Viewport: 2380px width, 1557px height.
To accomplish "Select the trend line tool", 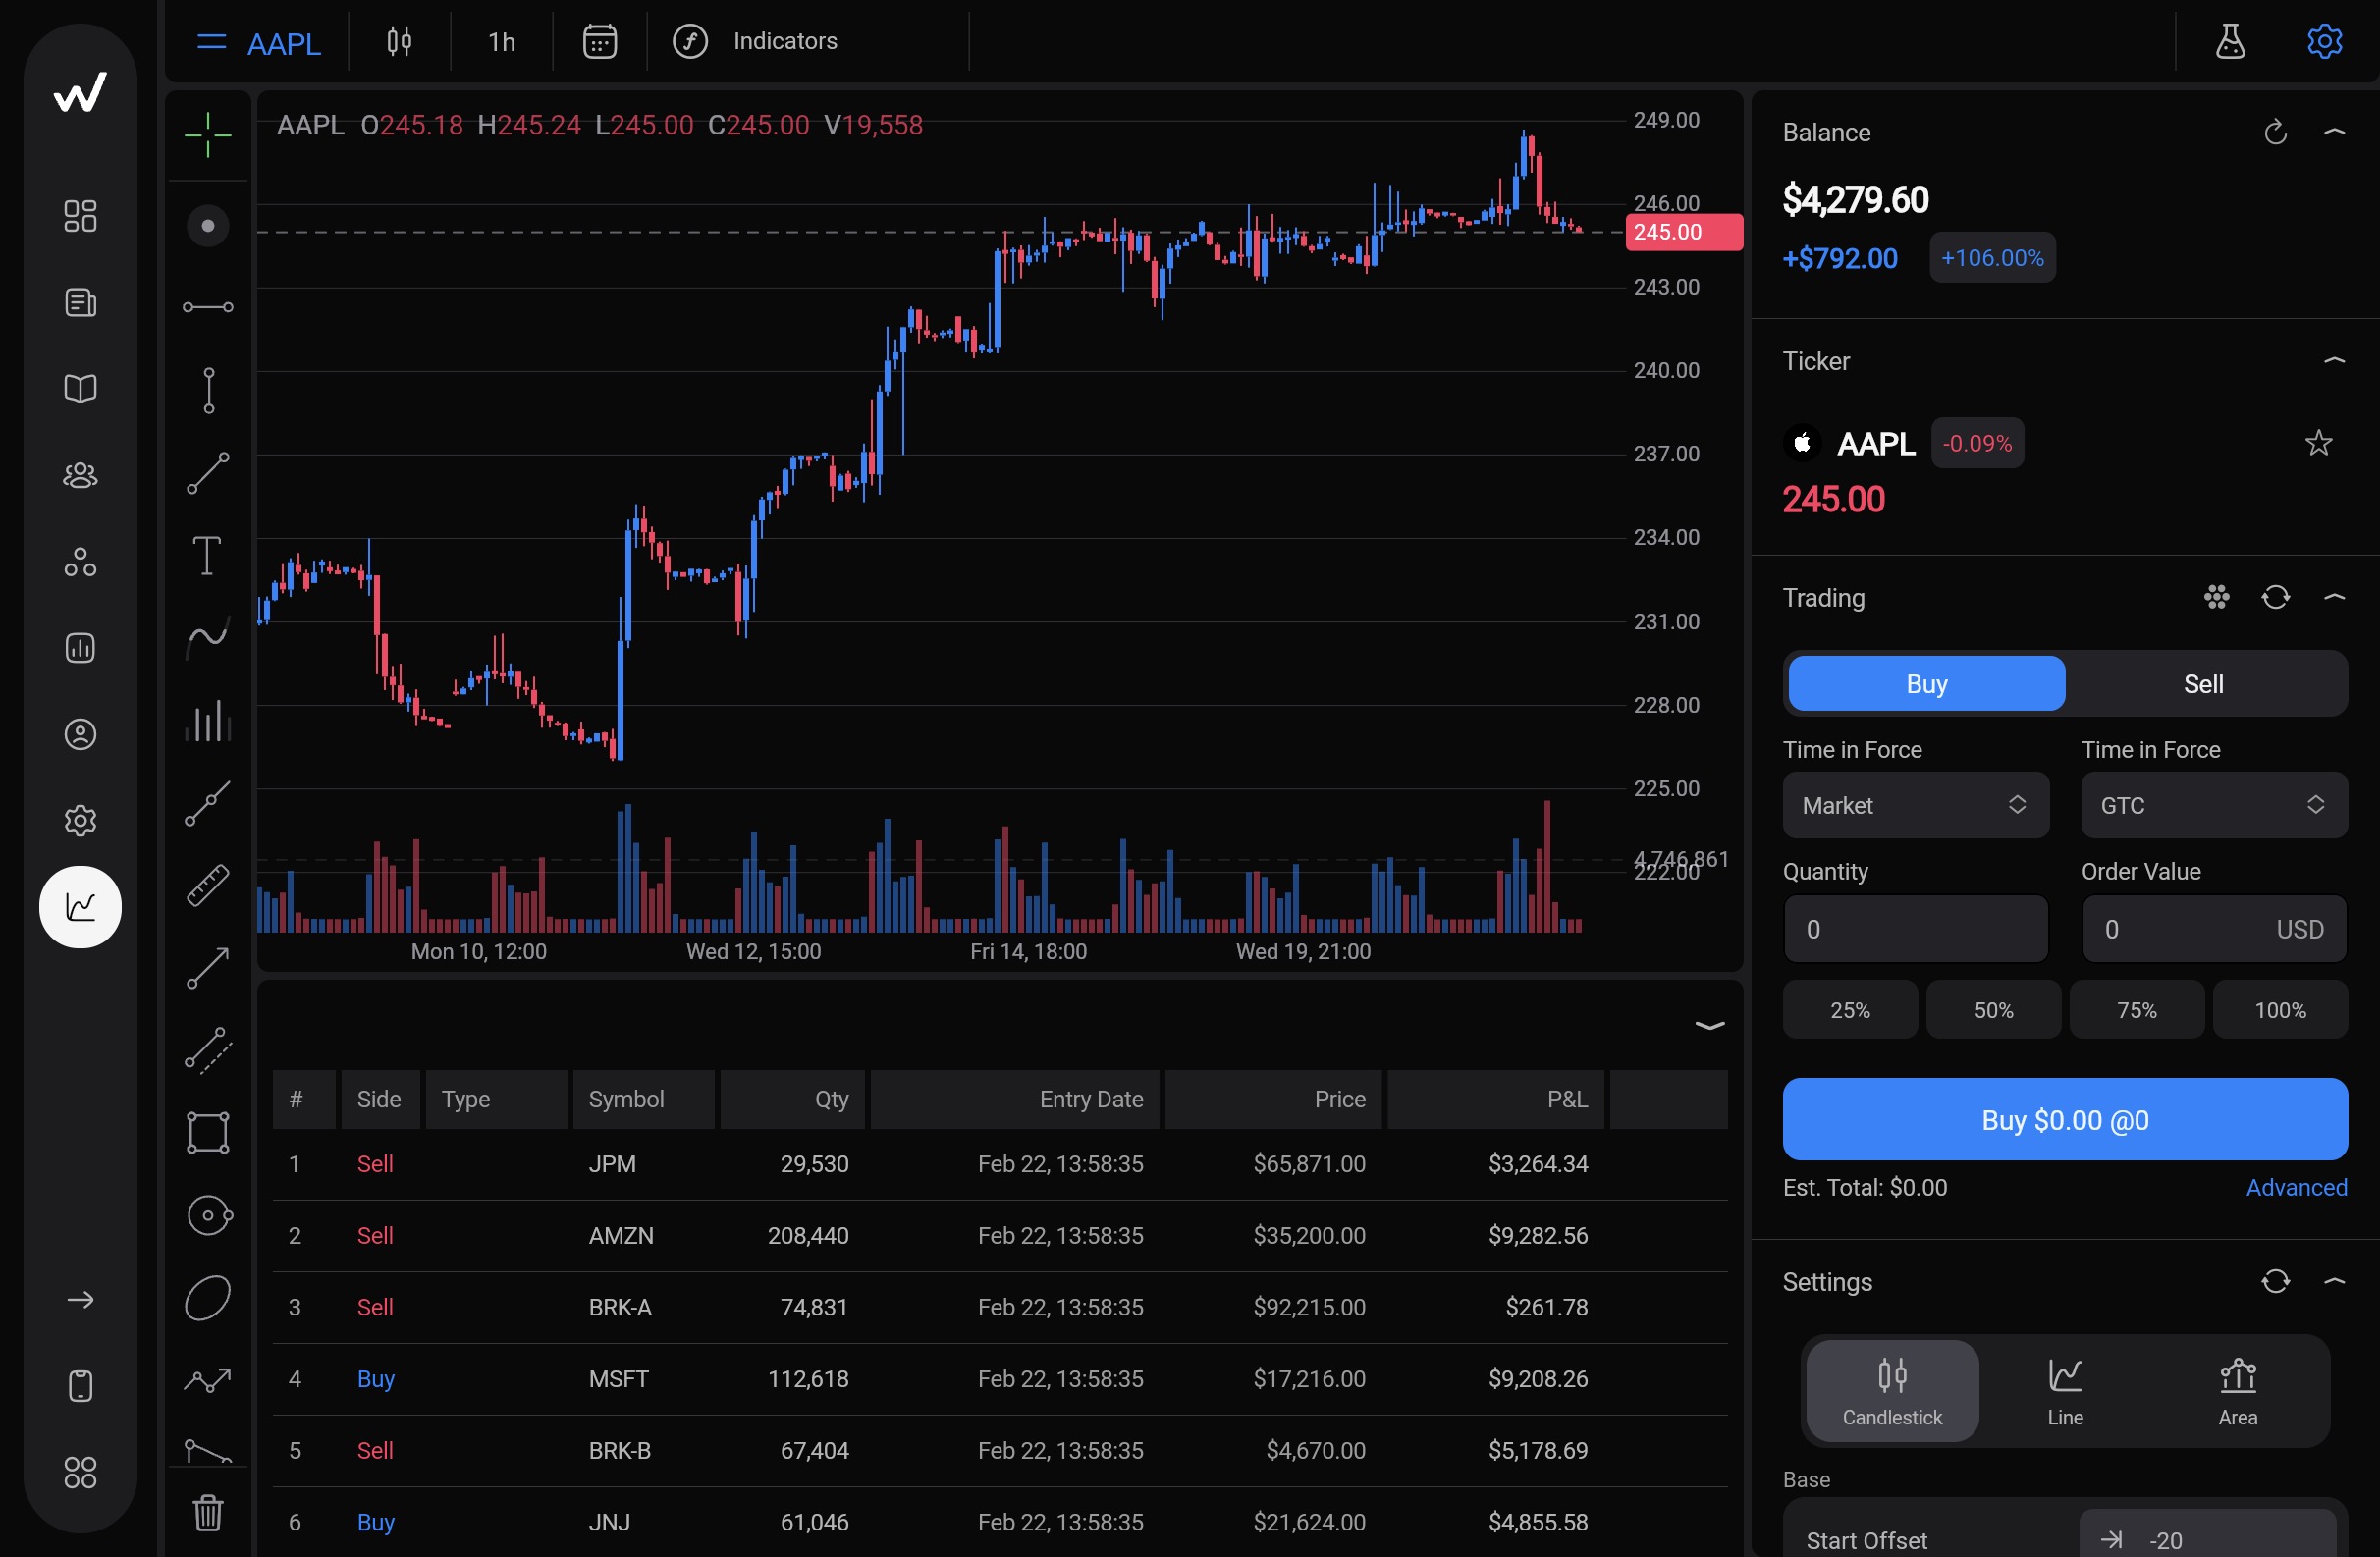I will (208, 473).
